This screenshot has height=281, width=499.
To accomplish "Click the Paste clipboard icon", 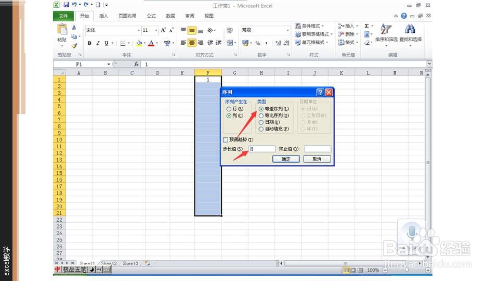I will [x=62, y=29].
